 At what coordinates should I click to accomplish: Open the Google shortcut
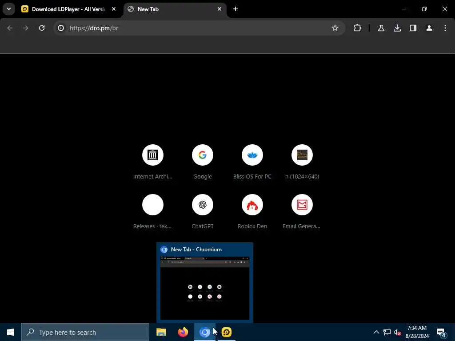point(203,162)
